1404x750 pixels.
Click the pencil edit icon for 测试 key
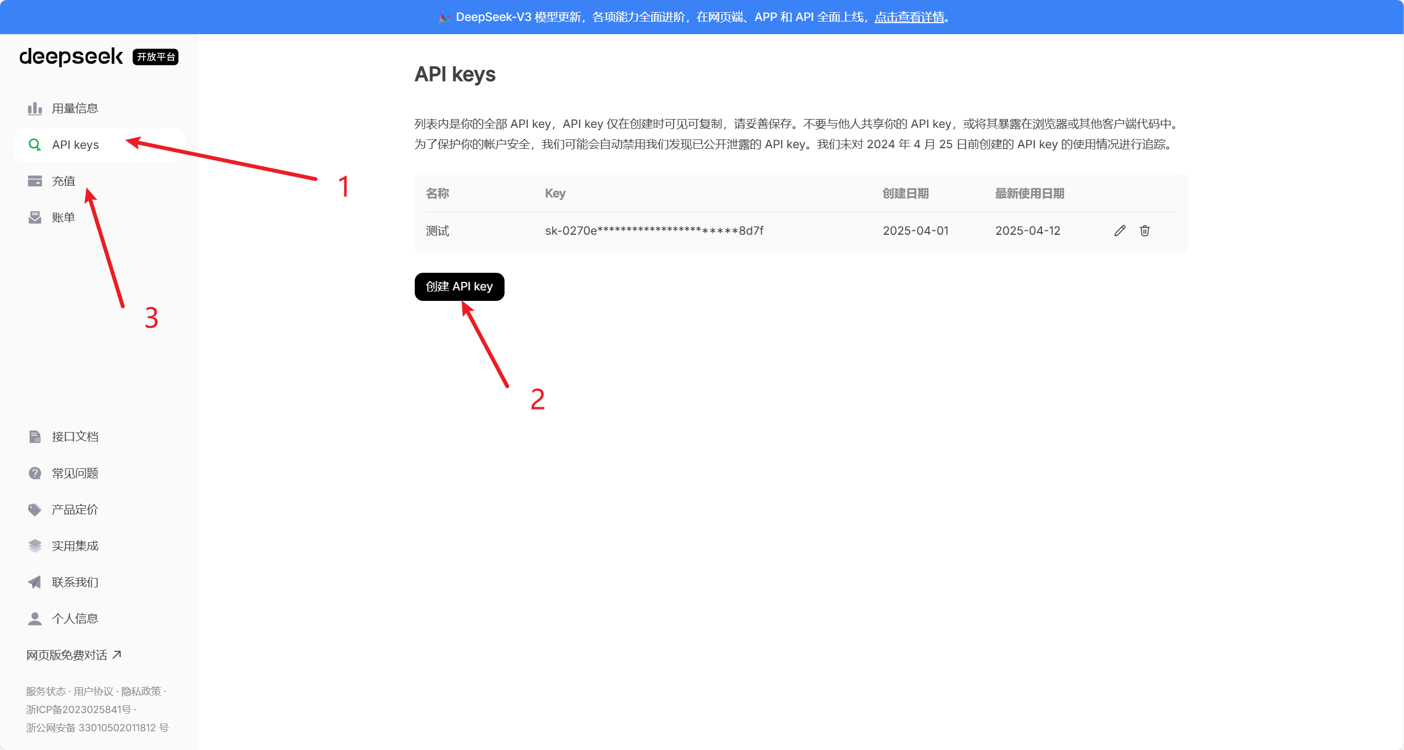click(1119, 231)
